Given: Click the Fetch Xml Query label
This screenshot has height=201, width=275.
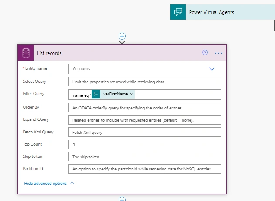Looking at the screenshot, I should click(x=38, y=132).
